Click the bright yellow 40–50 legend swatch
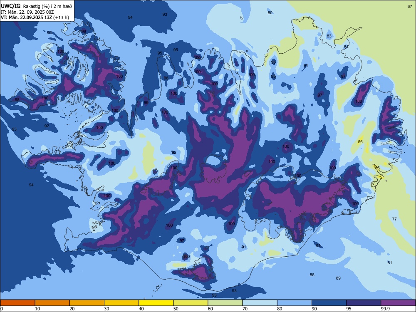416x312 pixels. pos(156,303)
